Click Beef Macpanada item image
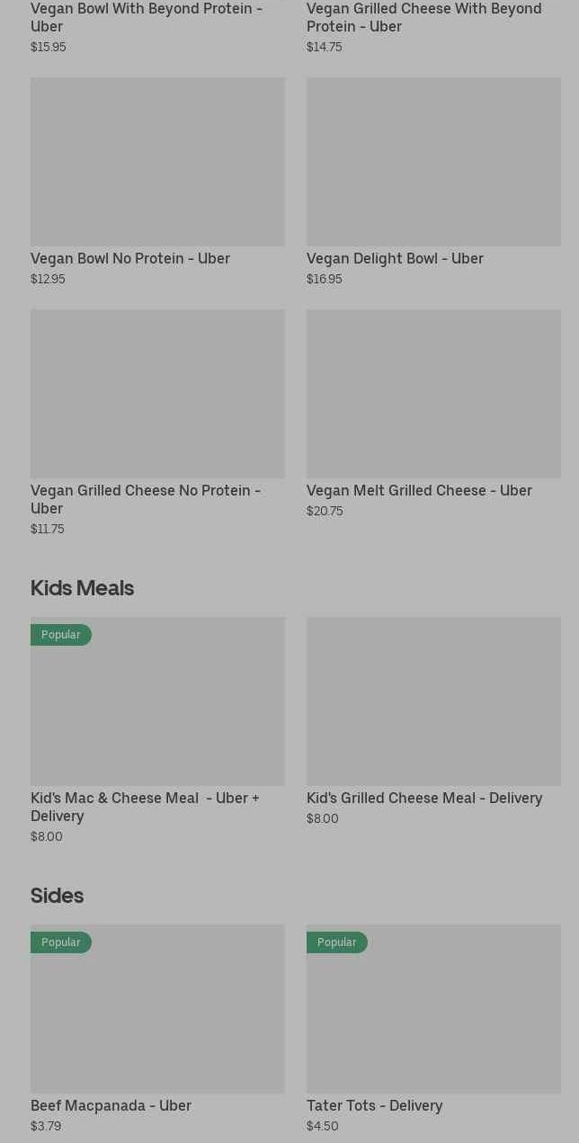The image size is (579, 1143). (x=157, y=1018)
